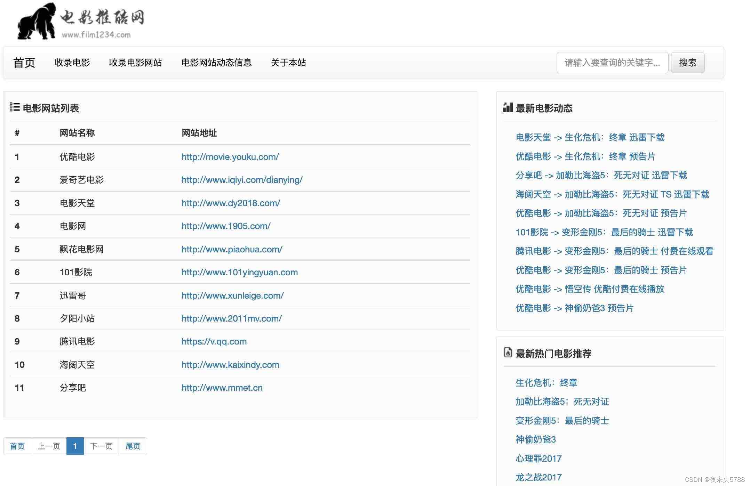
Task: Select page 1 in the pagination
Action: pyautogui.click(x=75, y=446)
